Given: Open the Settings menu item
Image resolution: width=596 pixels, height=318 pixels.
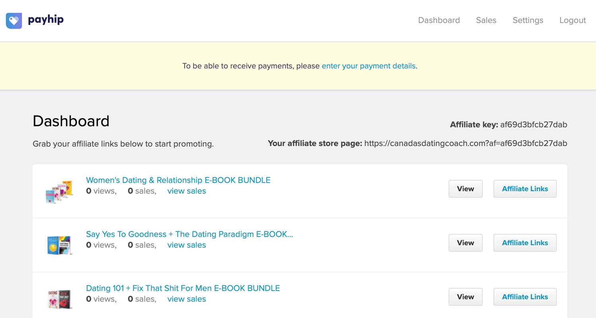Looking at the screenshot, I should [x=528, y=20].
